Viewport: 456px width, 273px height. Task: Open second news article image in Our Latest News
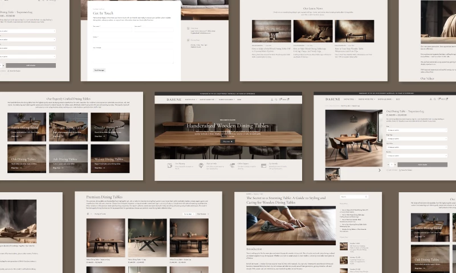(313, 31)
